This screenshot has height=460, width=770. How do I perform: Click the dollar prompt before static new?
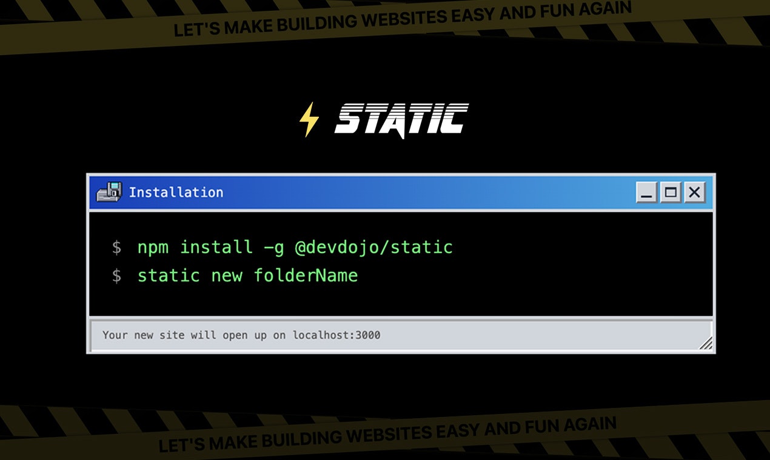pos(116,276)
